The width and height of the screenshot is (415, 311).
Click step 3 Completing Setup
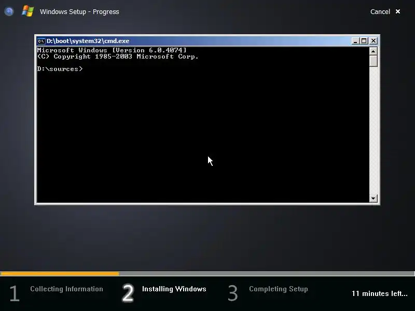[x=268, y=292]
